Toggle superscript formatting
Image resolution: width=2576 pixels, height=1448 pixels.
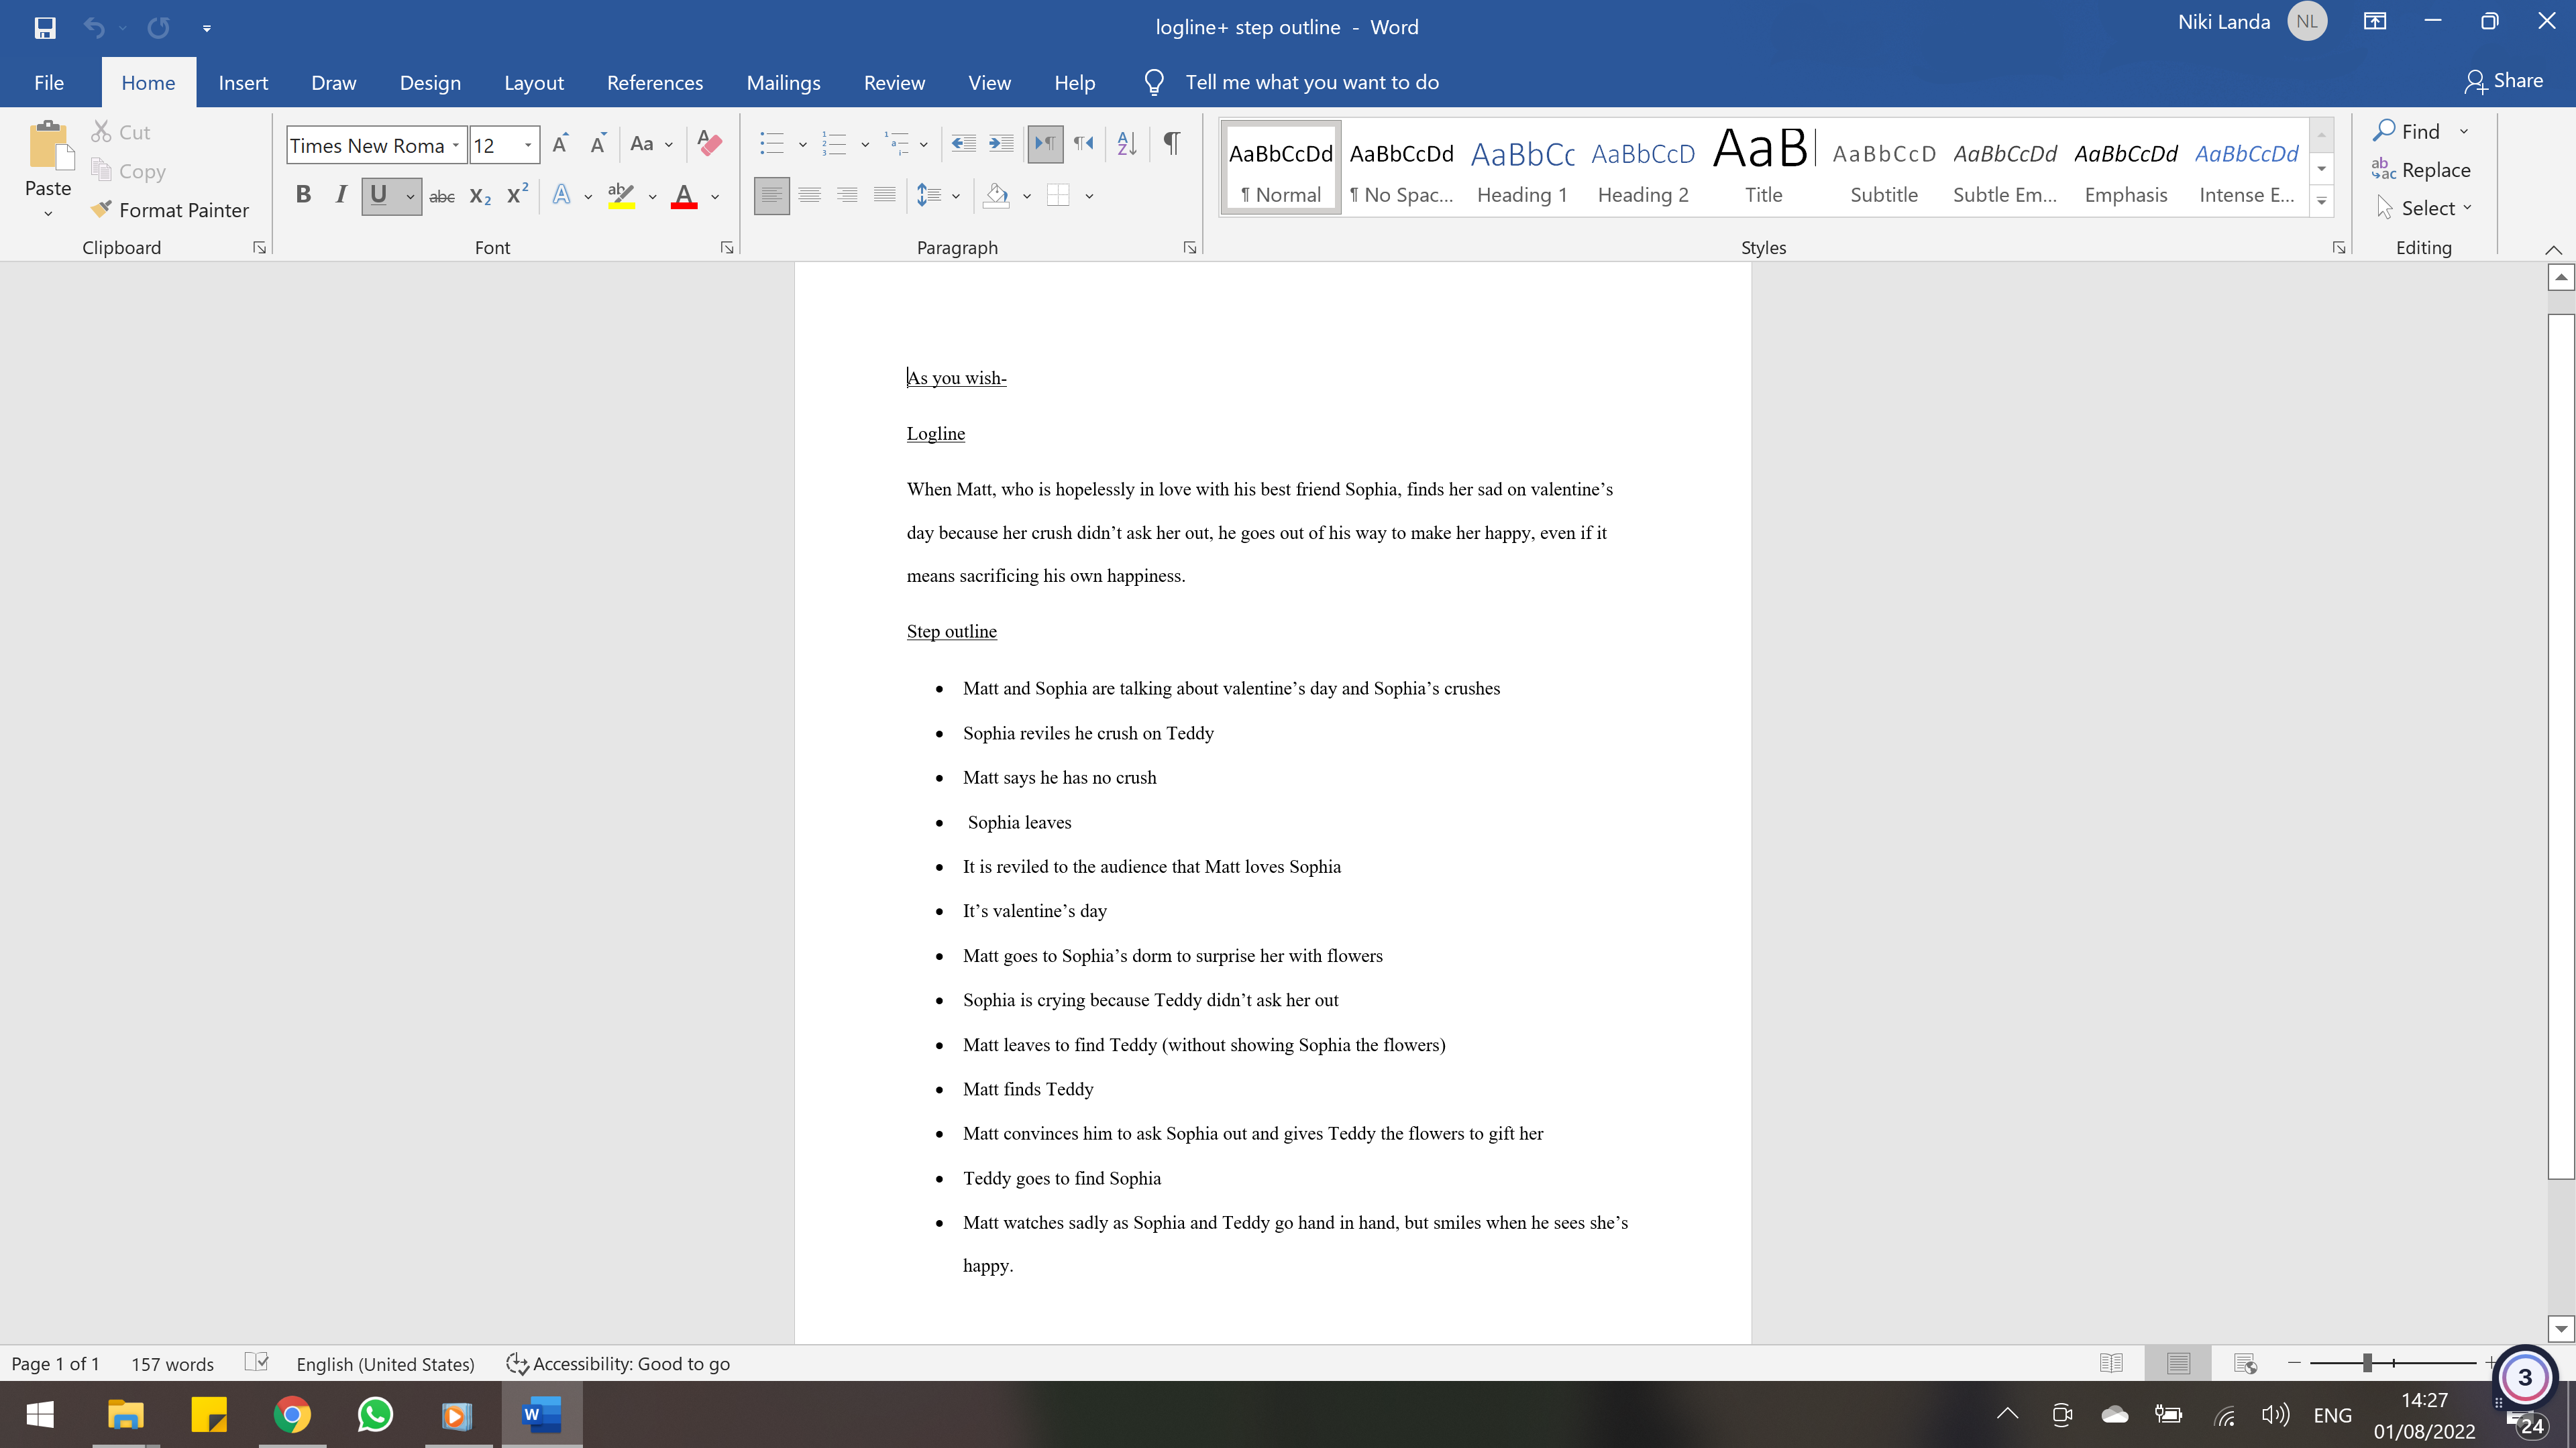click(517, 196)
